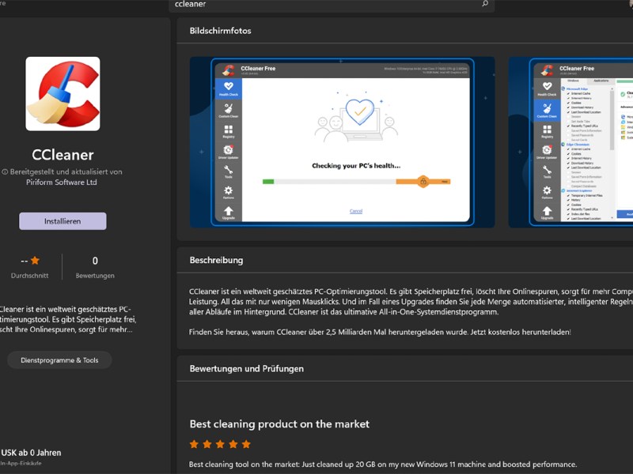Click the In-App-Einkäufe label

pyautogui.click(x=21, y=463)
